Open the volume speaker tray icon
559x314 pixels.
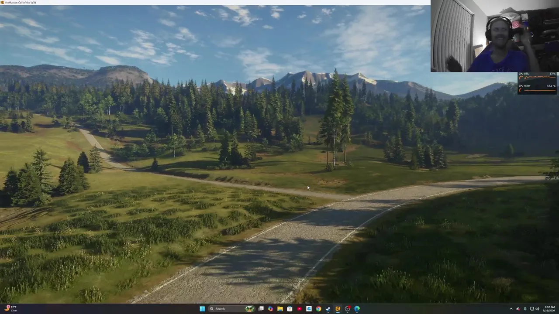tap(538, 309)
